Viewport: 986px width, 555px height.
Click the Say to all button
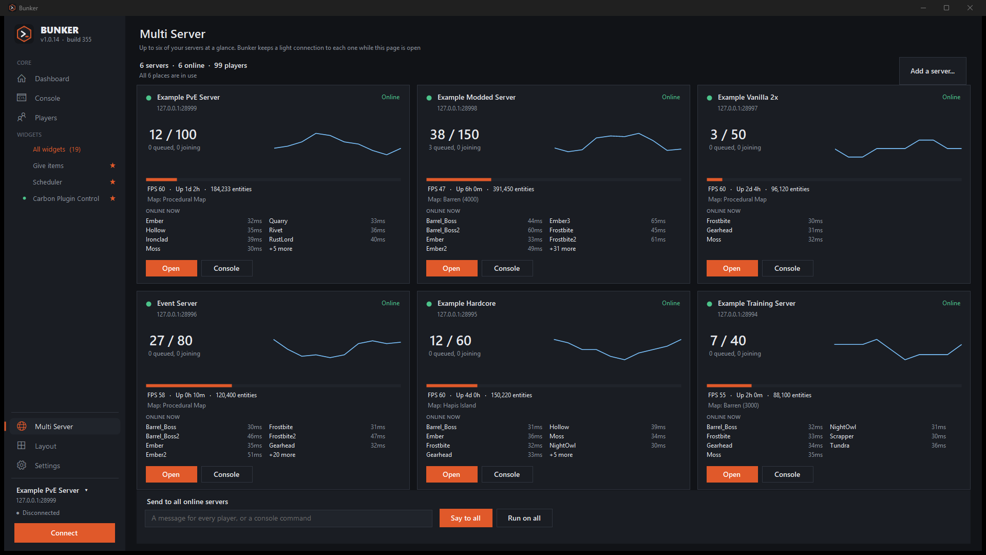[x=466, y=518]
